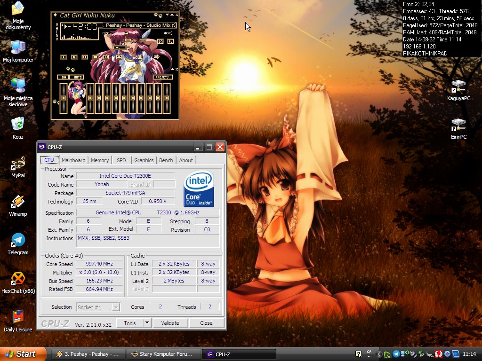Open the SPD tab in CPU-Z
The image size is (482, 361).
(121, 160)
